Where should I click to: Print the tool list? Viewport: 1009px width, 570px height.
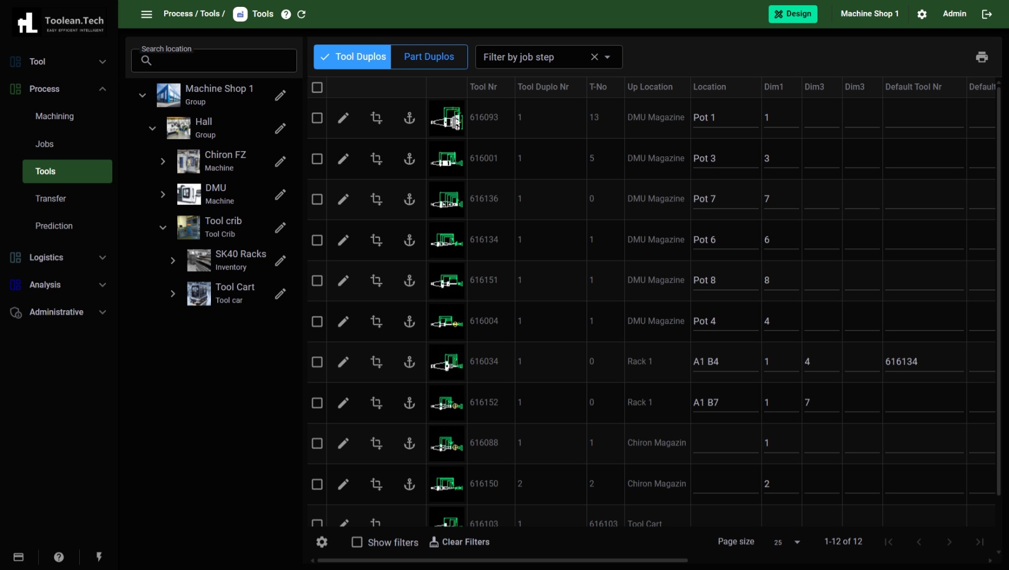pyautogui.click(x=982, y=57)
